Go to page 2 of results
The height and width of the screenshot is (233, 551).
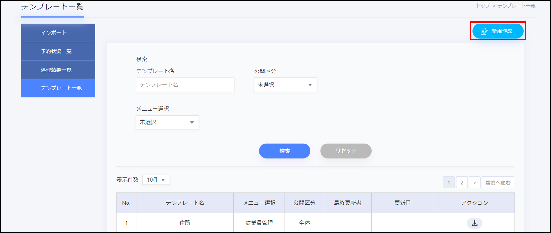click(462, 183)
